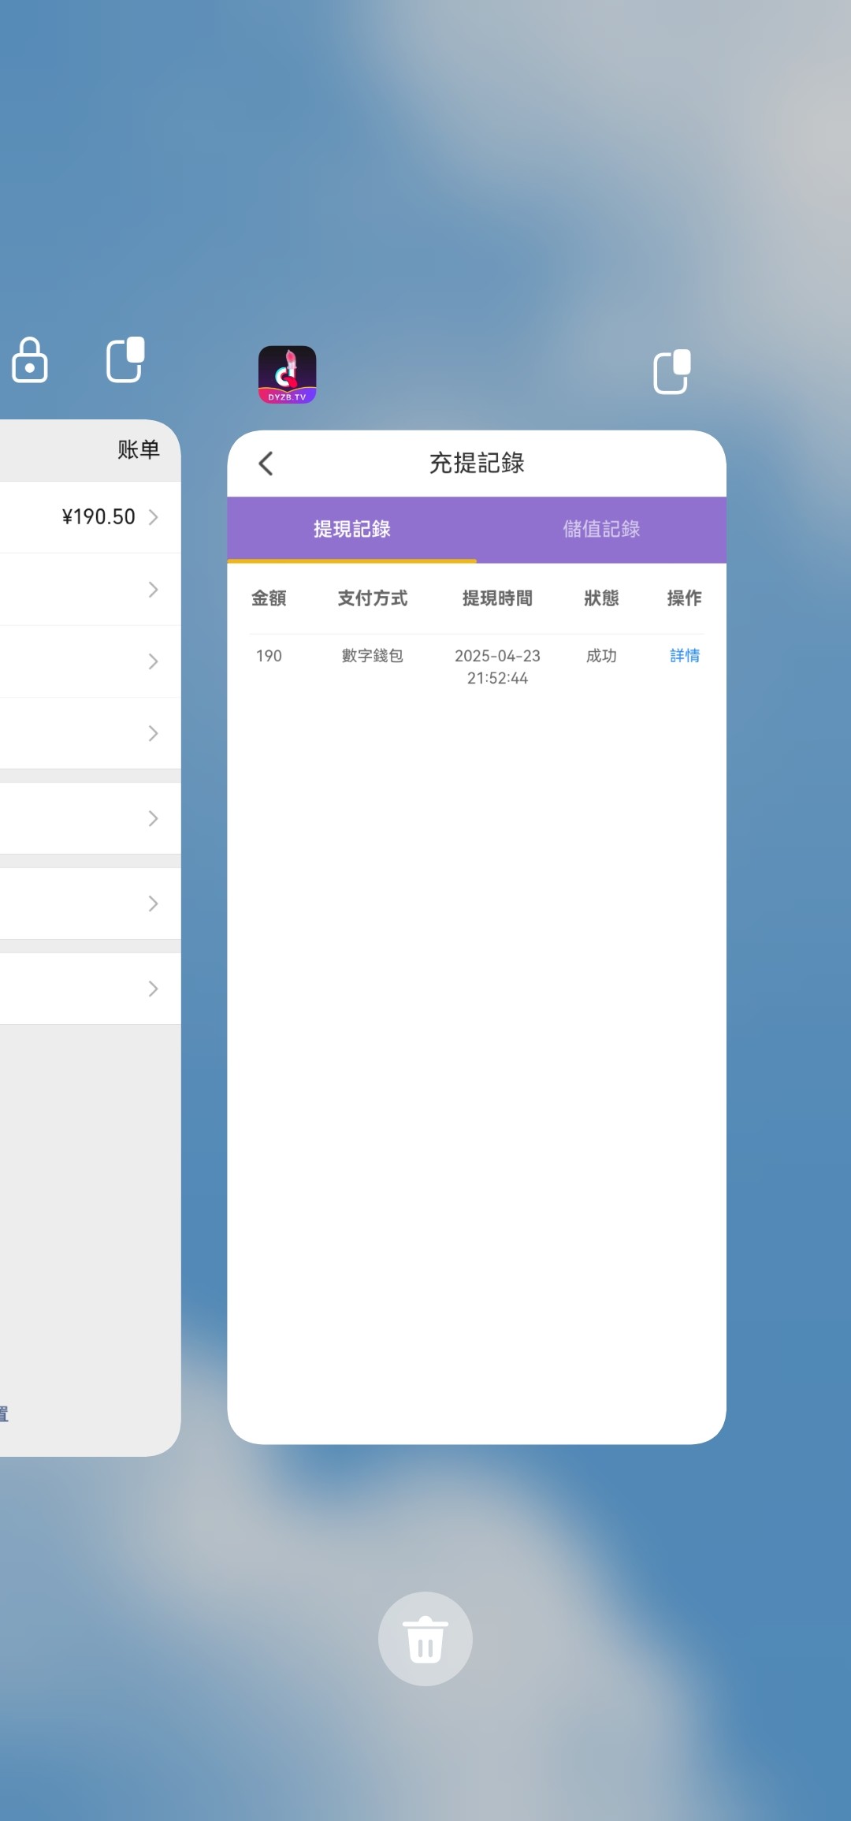851x1821 pixels.
Task: Tap the 成功 status in the withdrawal row
Action: coord(601,656)
